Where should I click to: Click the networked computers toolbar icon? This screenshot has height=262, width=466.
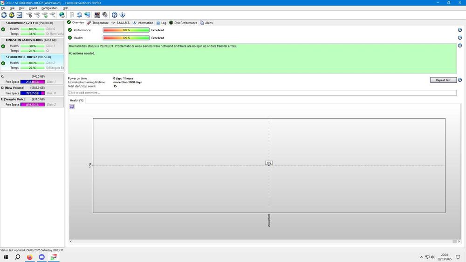coord(88,15)
